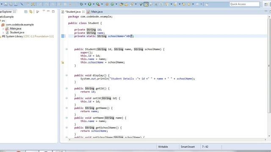The width and height of the screenshot is (271, 152).
Task: Click the scroll down arrow of editor
Action: pos(269,136)
